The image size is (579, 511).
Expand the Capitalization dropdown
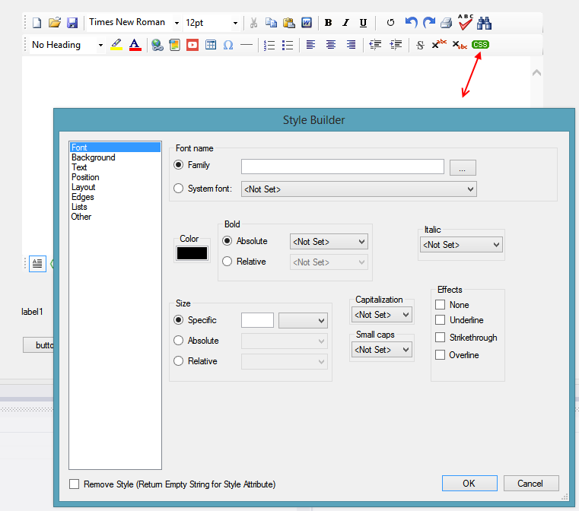[x=381, y=314]
